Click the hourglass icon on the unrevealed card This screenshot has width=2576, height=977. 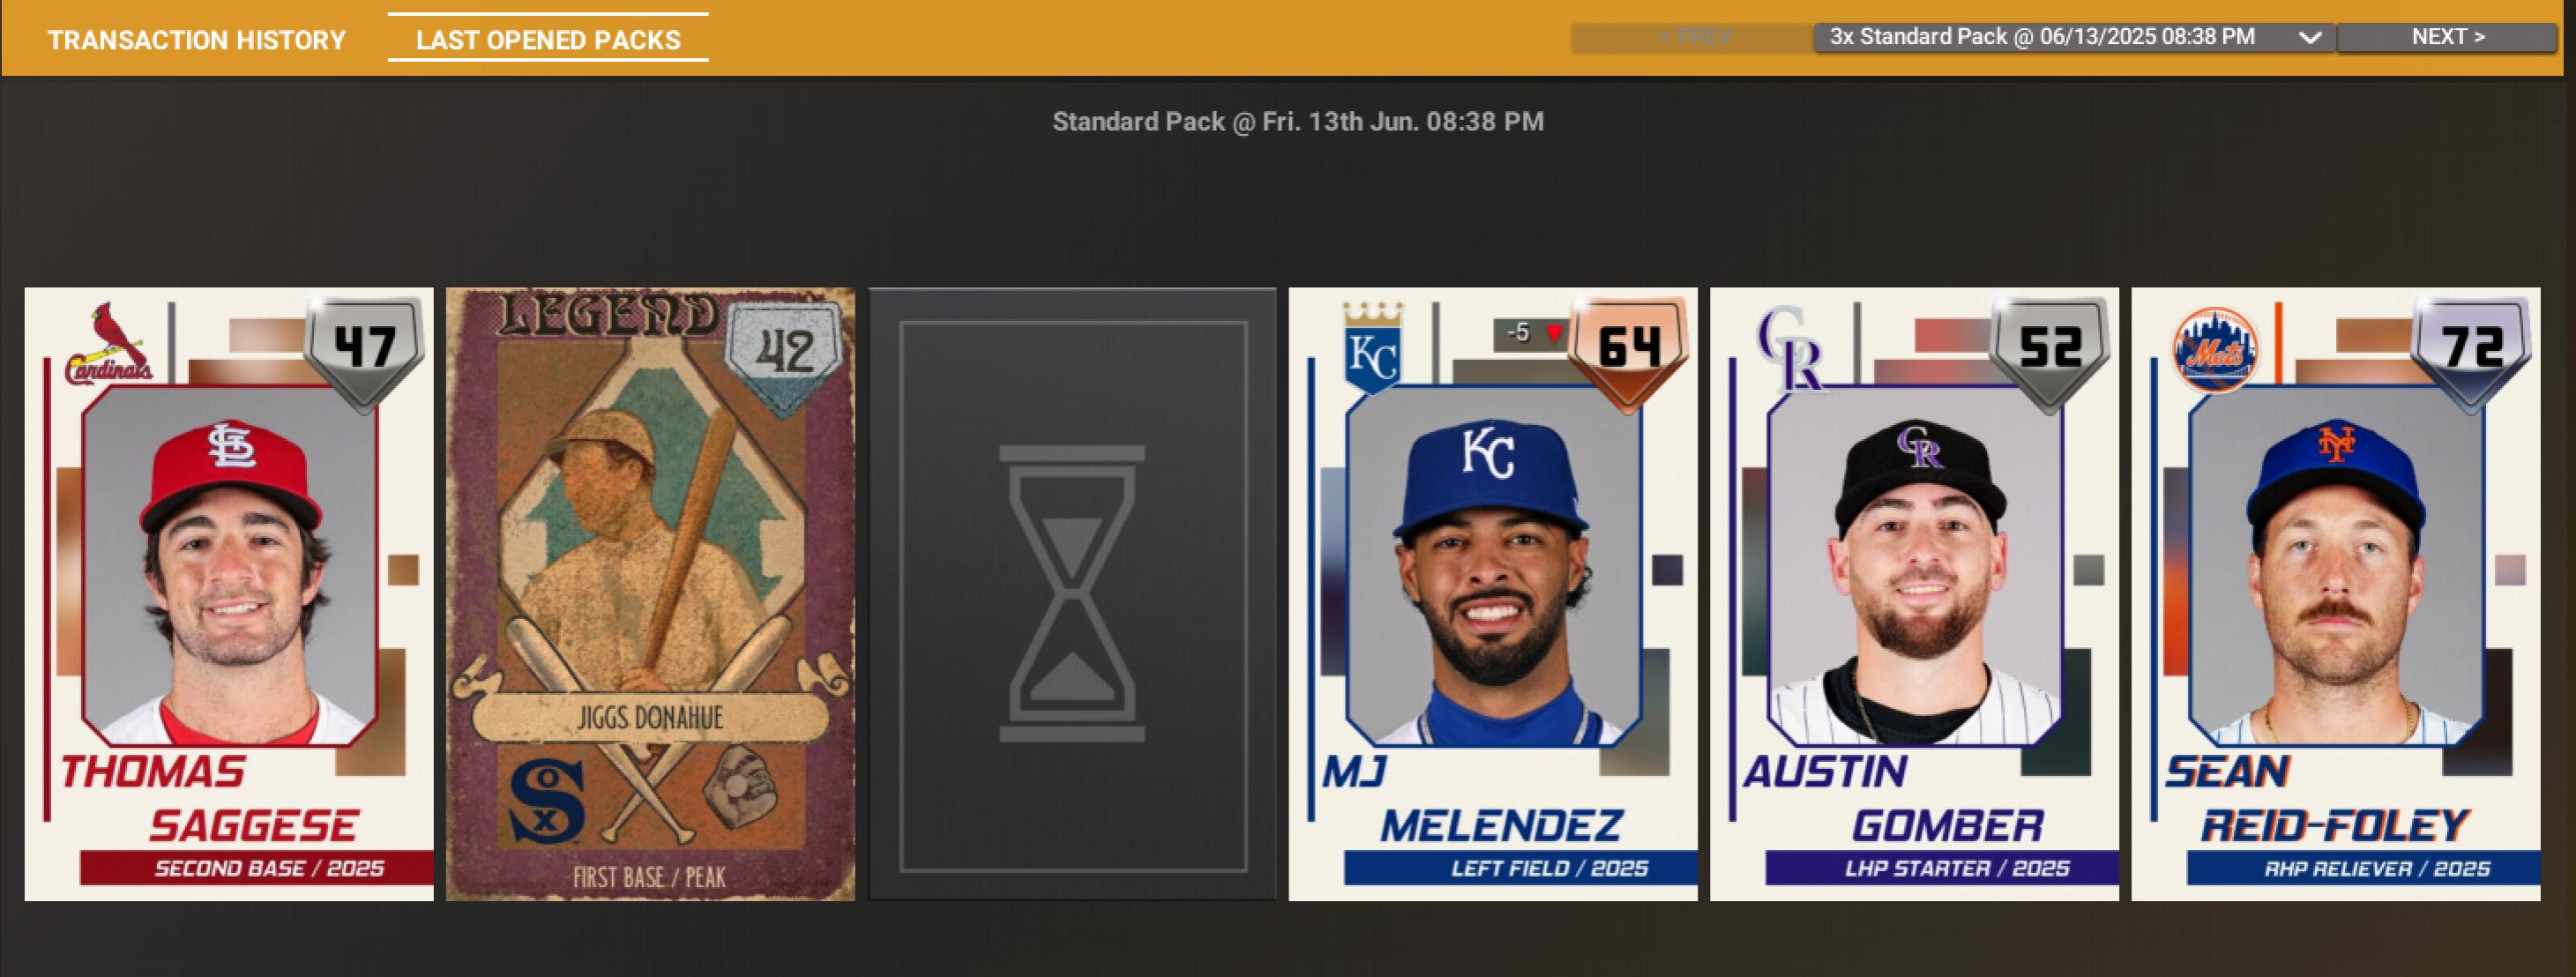pos(1072,593)
